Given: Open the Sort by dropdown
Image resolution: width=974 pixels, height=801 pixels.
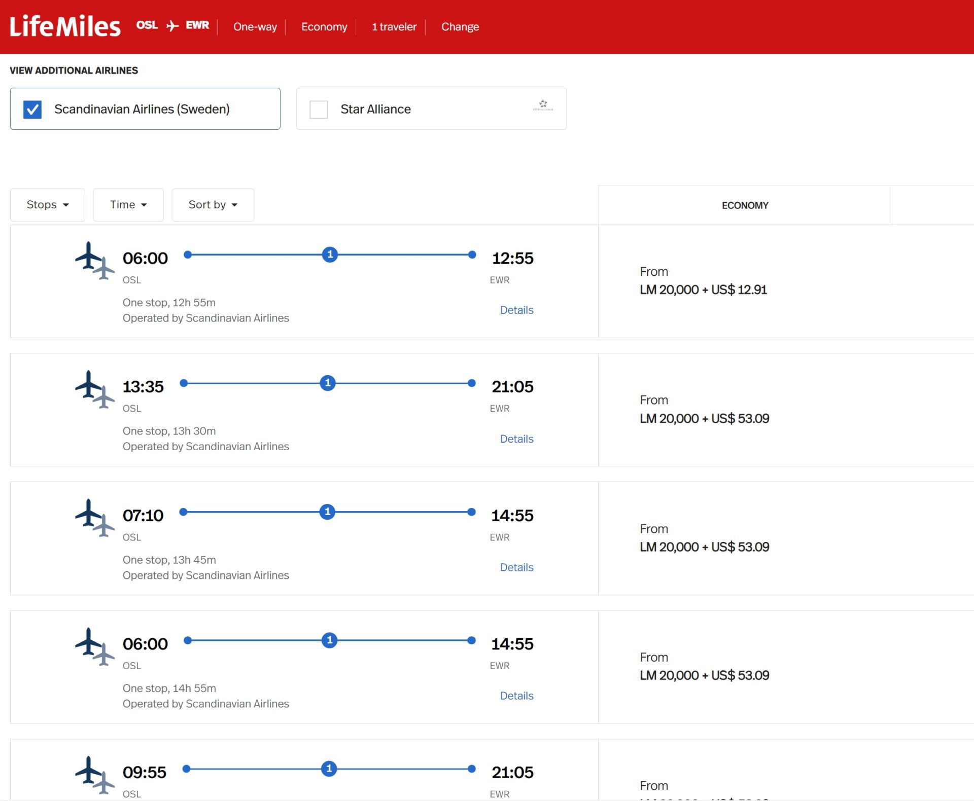Looking at the screenshot, I should pyautogui.click(x=213, y=204).
